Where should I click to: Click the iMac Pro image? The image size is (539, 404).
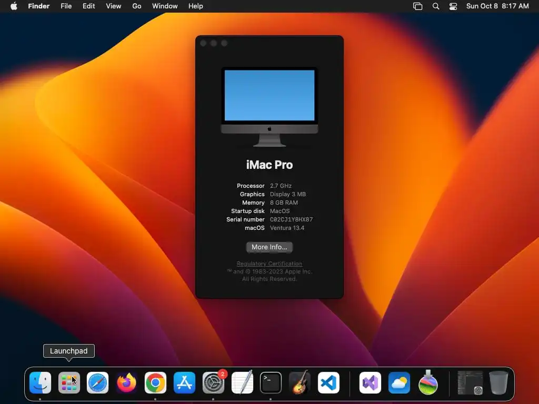point(269,107)
